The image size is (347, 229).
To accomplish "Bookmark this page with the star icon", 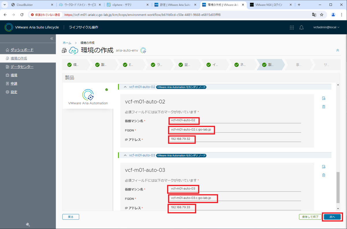I will (x=322, y=14).
